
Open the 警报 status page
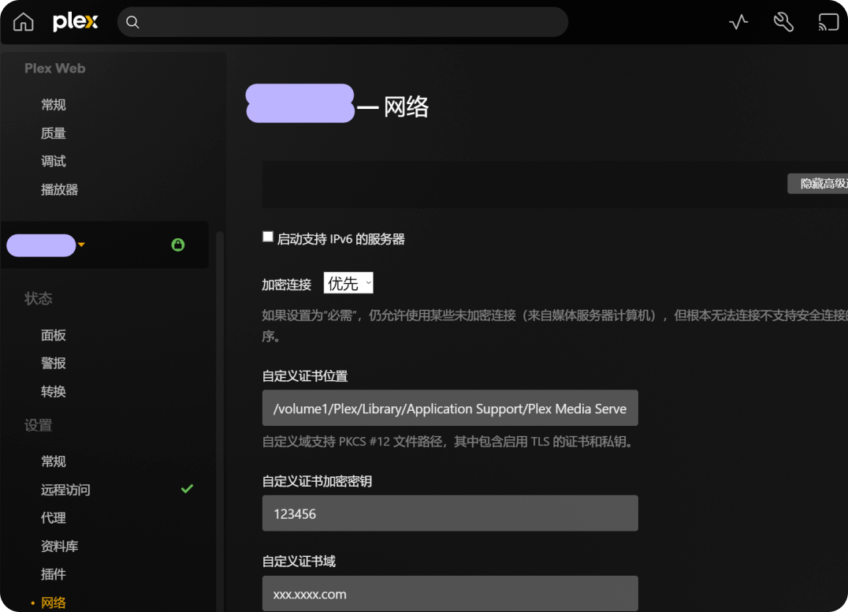53,363
